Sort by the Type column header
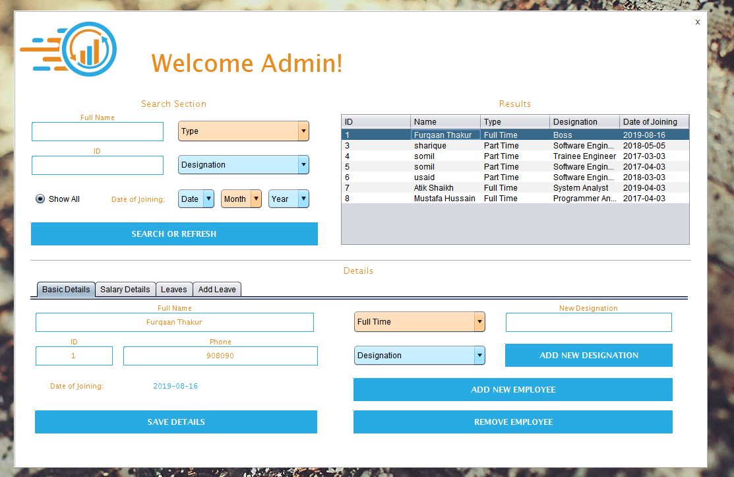This screenshot has height=477, width=734. pos(514,121)
